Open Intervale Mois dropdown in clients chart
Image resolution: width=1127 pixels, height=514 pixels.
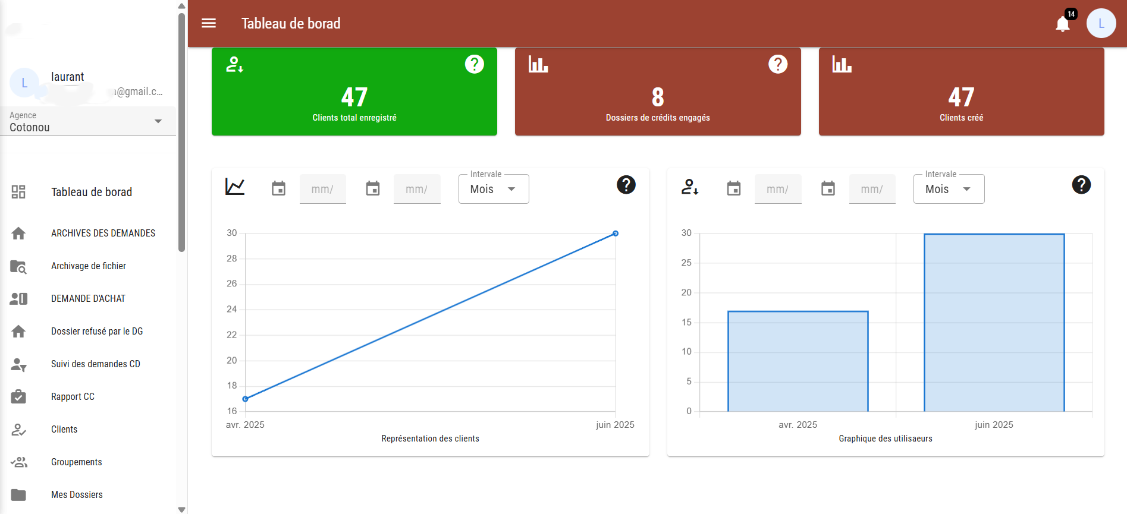[x=494, y=189]
